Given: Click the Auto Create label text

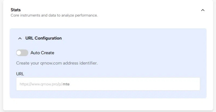Looking at the screenshot, I should [x=42, y=53].
